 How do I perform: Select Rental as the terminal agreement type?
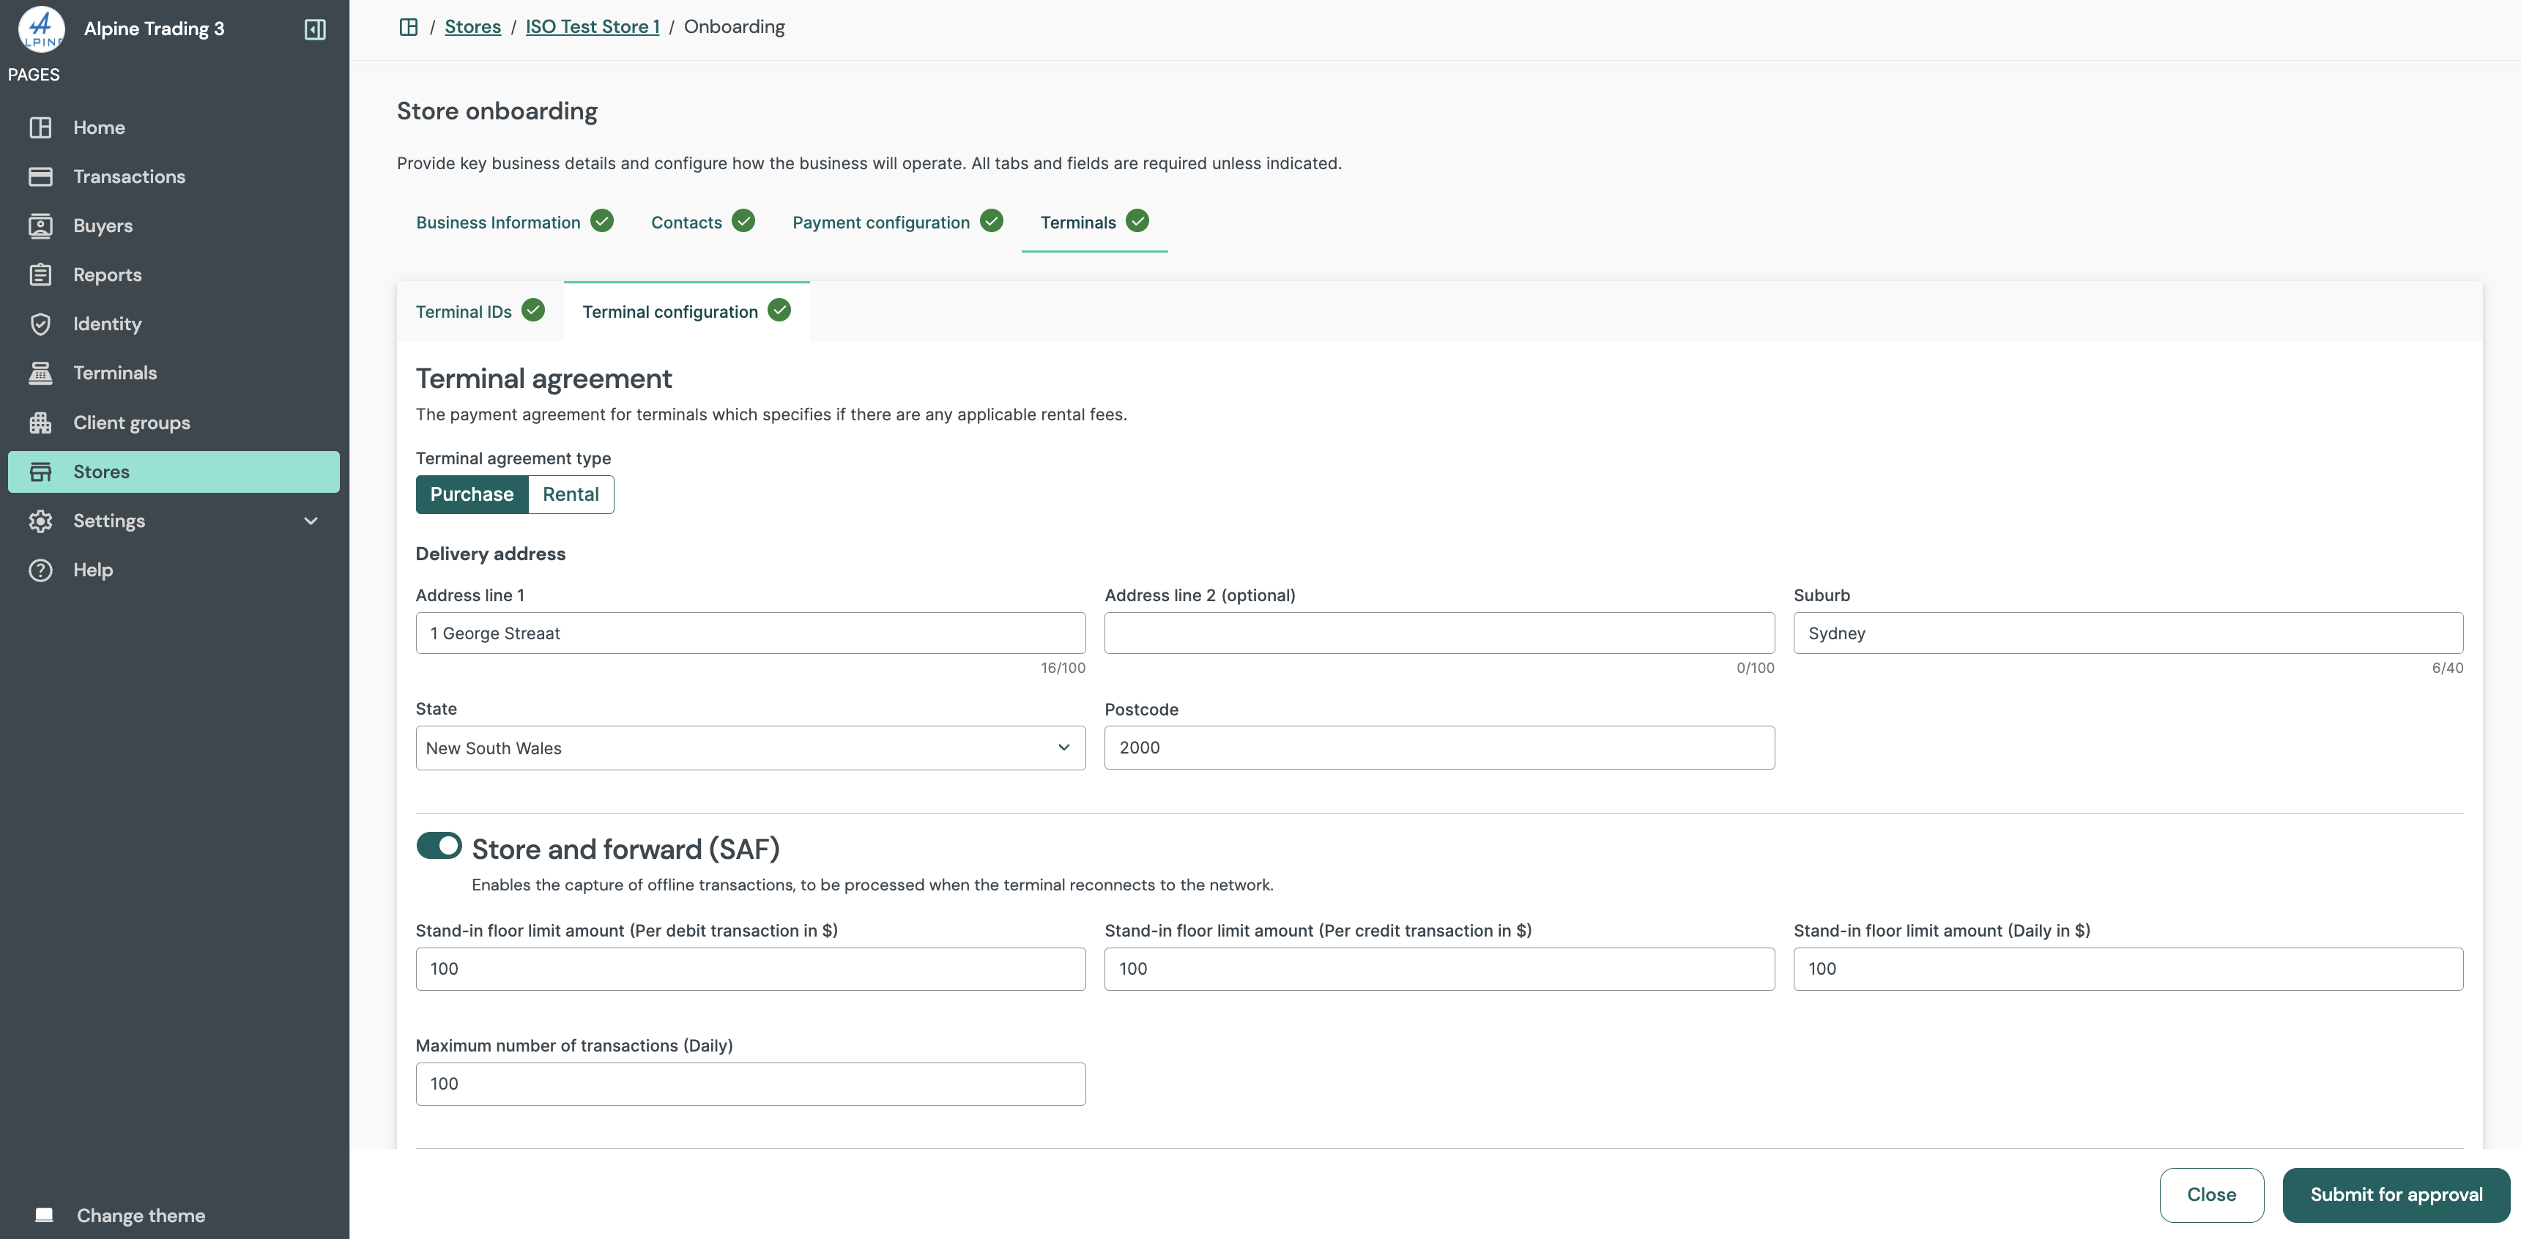(571, 494)
